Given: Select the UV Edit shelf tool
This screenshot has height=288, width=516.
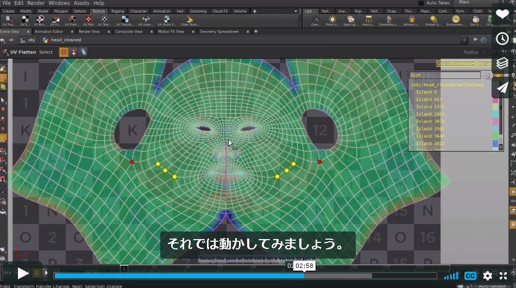Looking at the screenshot, I should click(x=24, y=21).
